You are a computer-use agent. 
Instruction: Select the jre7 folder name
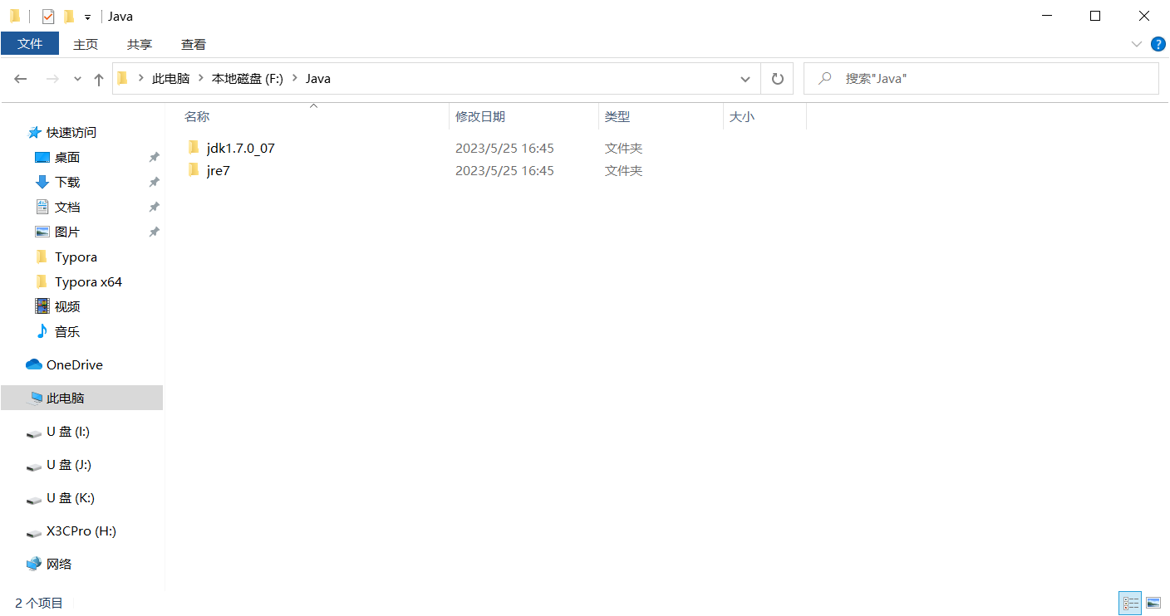(x=219, y=171)
